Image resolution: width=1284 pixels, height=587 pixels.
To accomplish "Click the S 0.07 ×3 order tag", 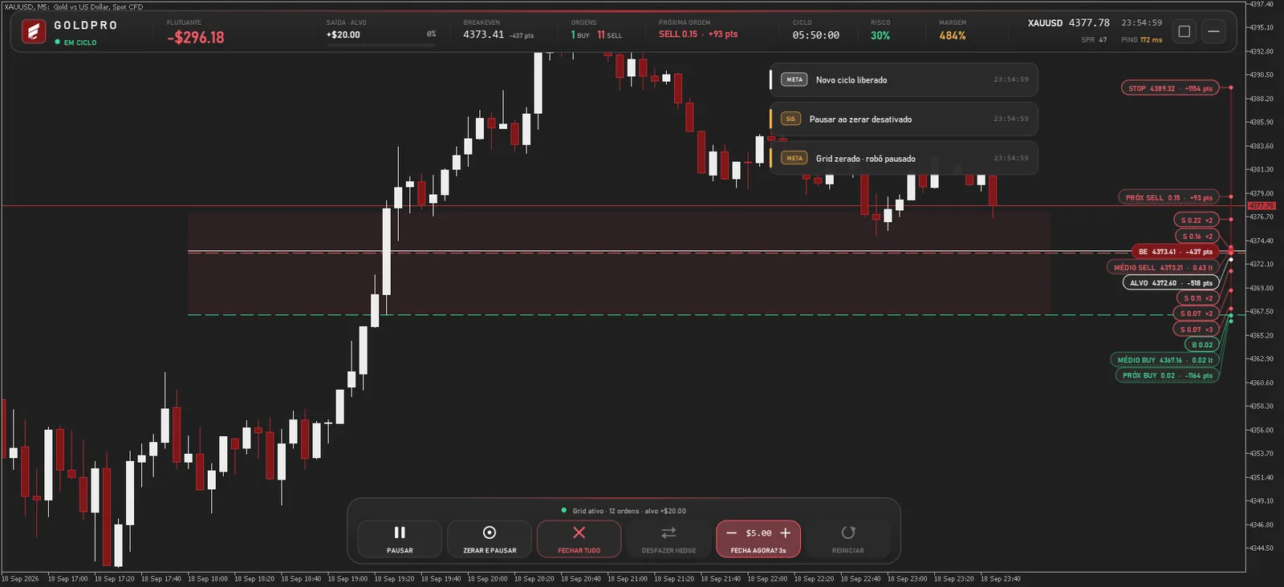I will (1197, 330).
